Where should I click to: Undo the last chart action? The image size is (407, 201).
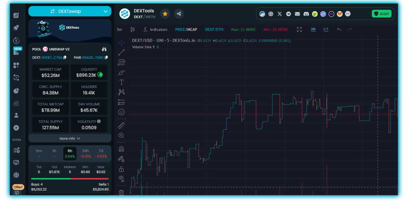click(x=339, y=29)
